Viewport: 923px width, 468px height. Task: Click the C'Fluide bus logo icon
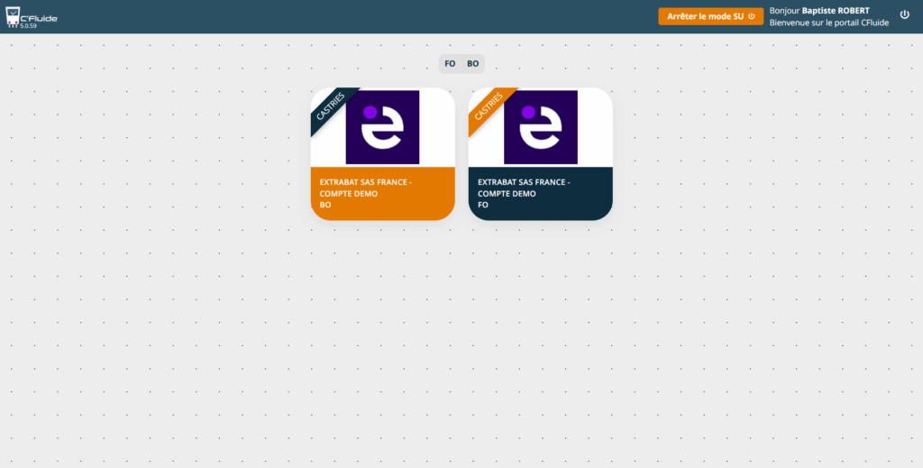pyautogui.click(x=13, y=16)
